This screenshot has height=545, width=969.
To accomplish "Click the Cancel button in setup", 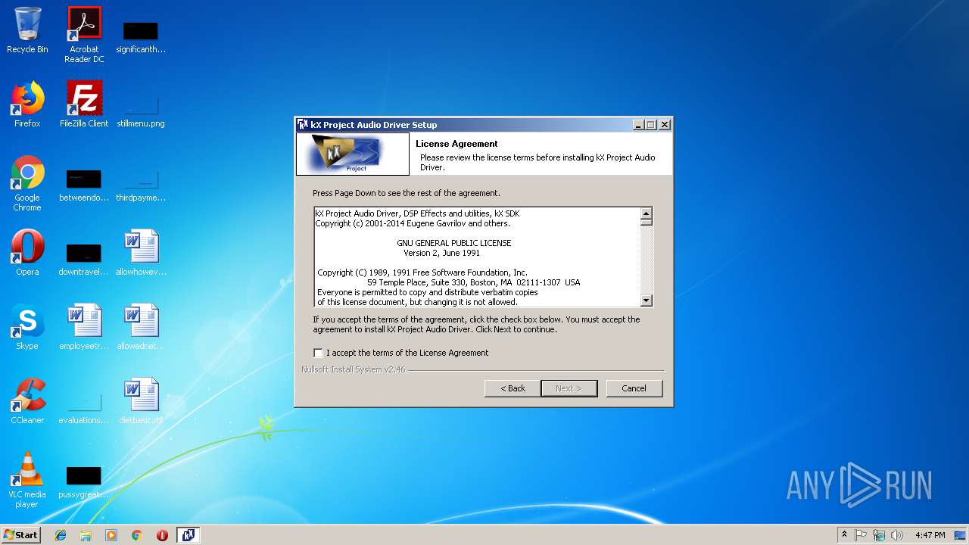I will (634, 388).
